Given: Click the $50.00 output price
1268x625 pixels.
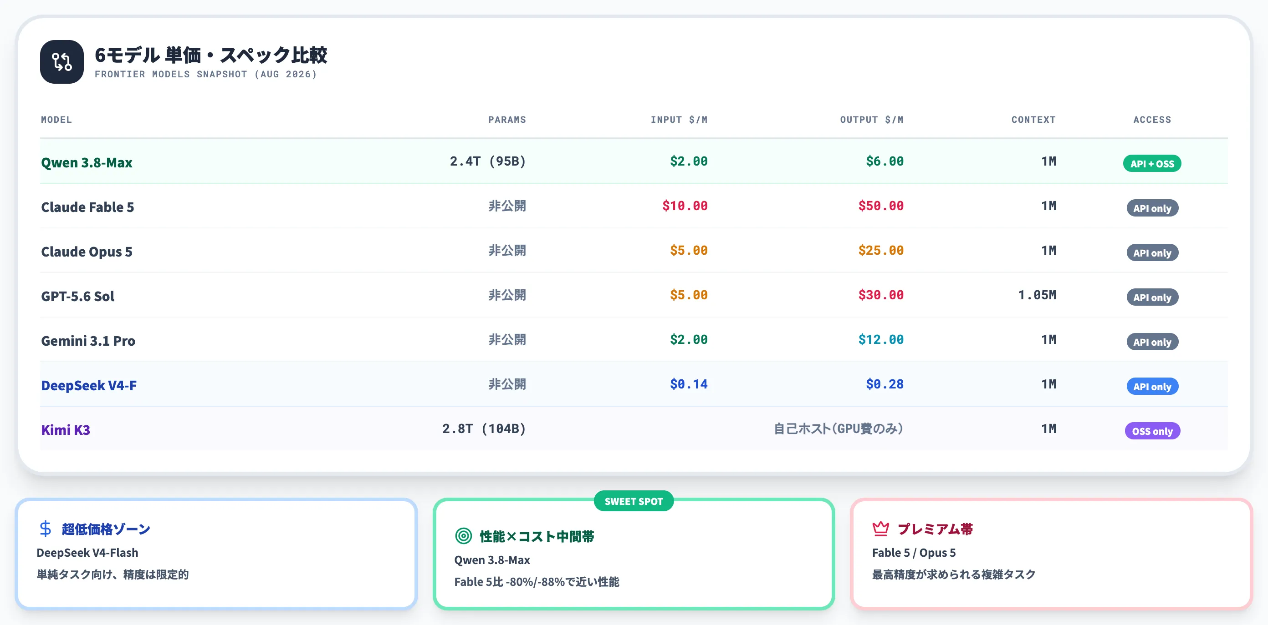Looking at the screenshot, I should (880, 206).
